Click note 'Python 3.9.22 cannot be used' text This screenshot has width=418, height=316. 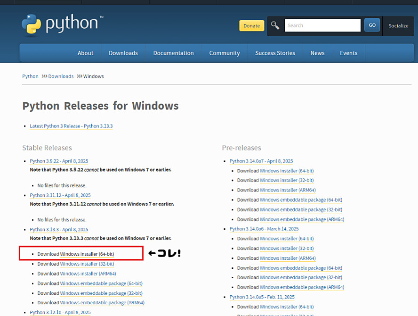click(x=101, y=170)
